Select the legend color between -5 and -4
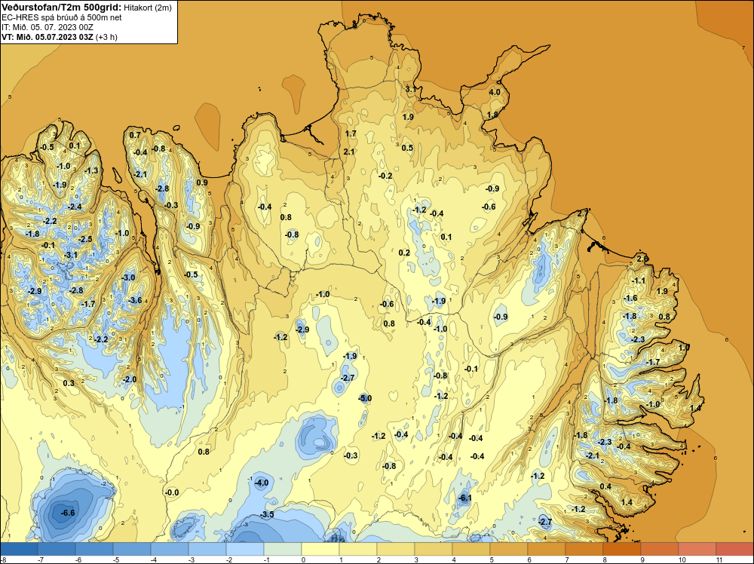The image size is (754, 564). (x=132, y=549)
